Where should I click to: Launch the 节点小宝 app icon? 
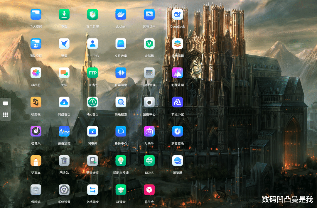pos(178,102)
